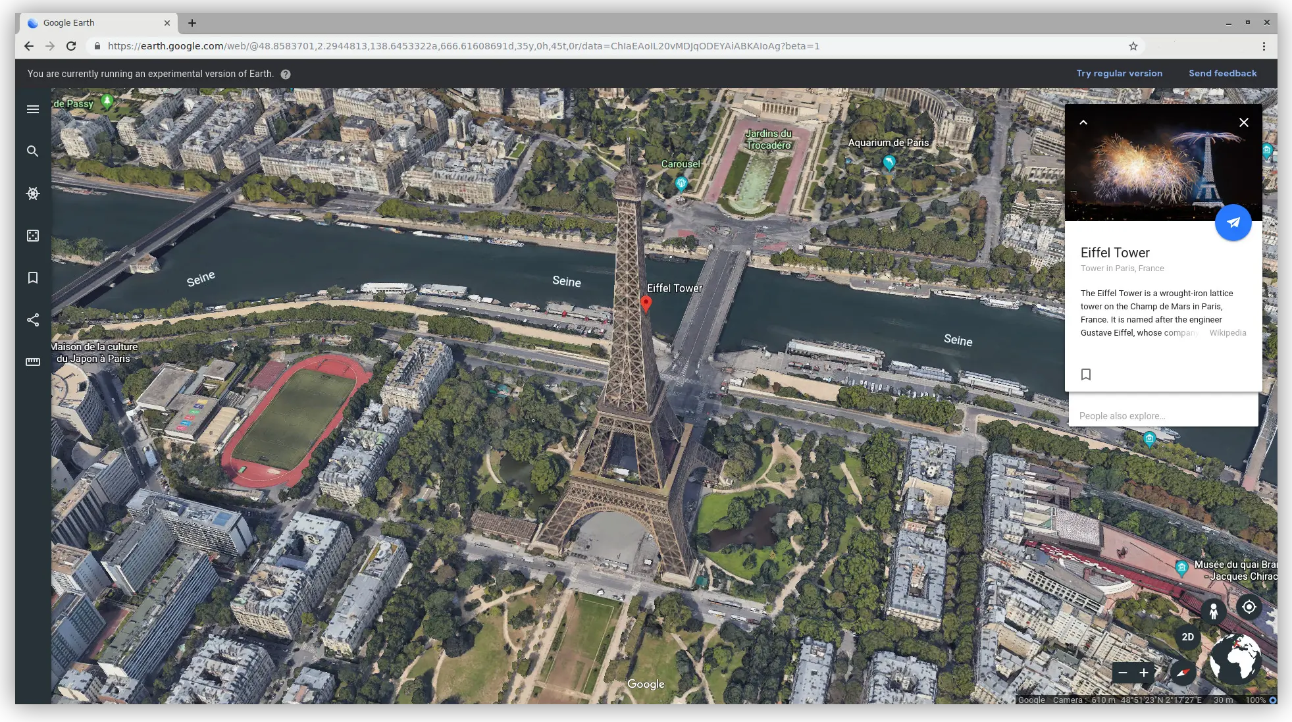Screen dimensions: 1292x722
Task: Close the Eiffel Tower info panel
Action: 1243,122
